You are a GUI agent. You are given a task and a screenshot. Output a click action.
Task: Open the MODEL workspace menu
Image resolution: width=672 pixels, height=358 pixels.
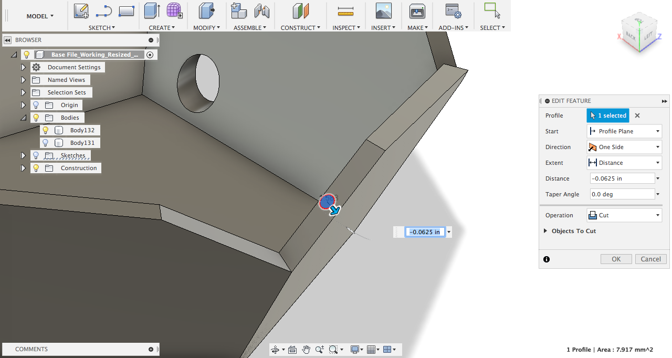click(40, 16)
